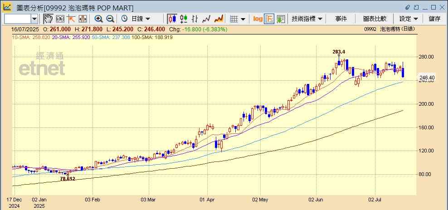Click the clock period icon

click(x=124, y=19)
